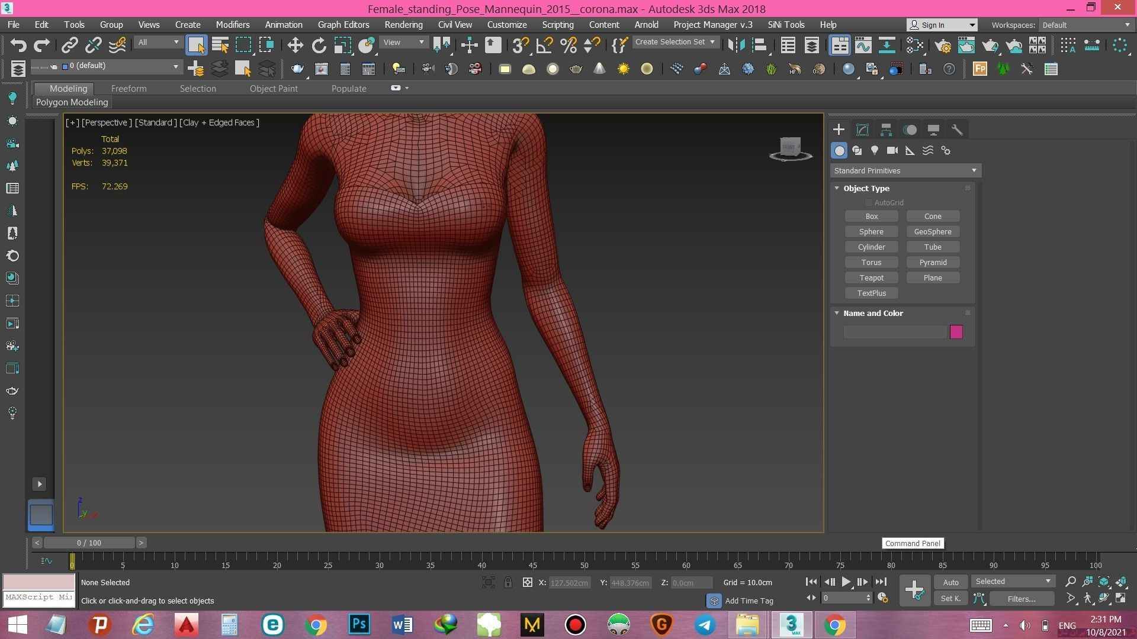Open the Standard Primitives dropdown
The height and width of the screenshot is (639, 1137).
pos(905,170)
